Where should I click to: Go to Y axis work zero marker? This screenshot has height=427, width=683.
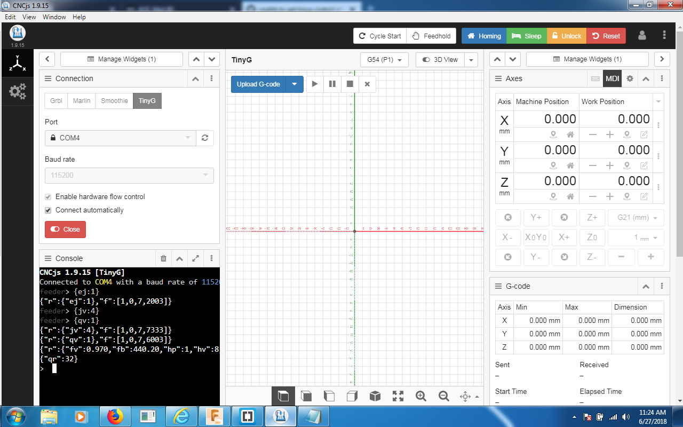click(x=627, y=165)
